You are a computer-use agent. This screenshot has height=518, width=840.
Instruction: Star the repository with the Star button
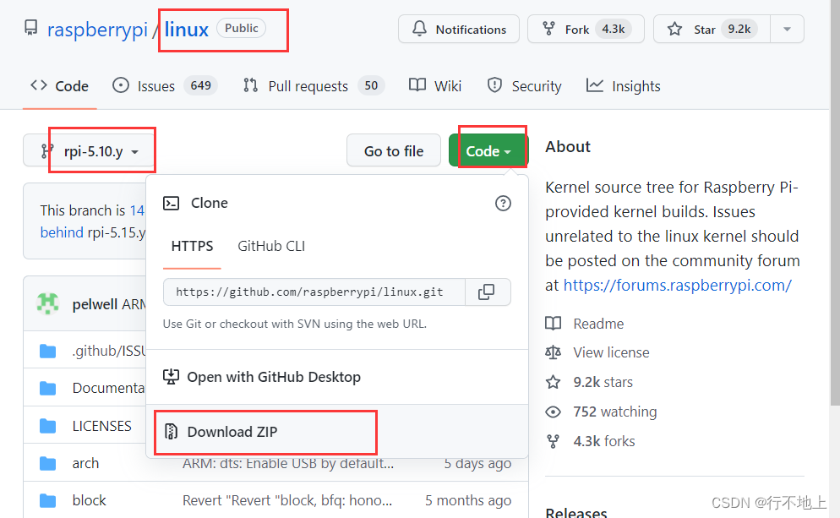[x=712, y=29]
